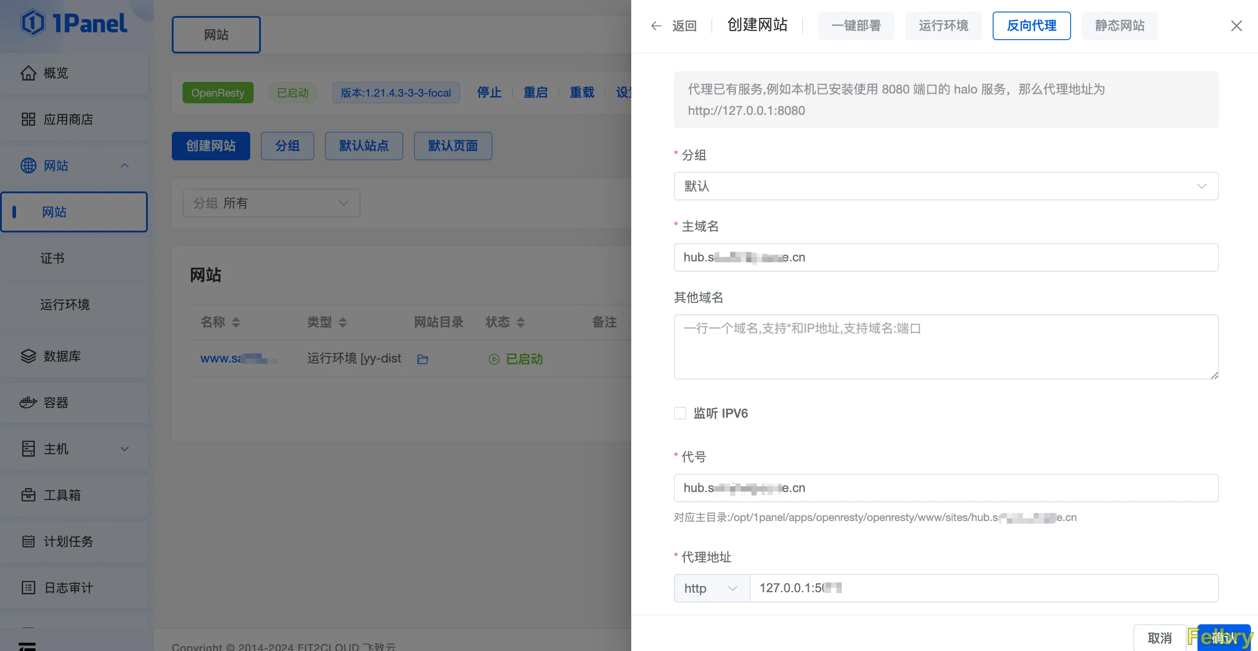Click the sidebar collapse hamburger icon
The width and height of the screenshot is (1258, 651).
point(27,646)
